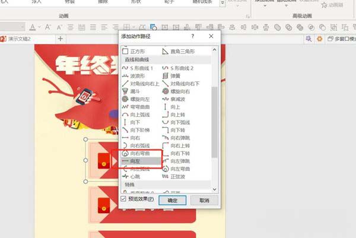Open the 动画刷 animation painter
This screenshot has width=356, height=238.
pos(332,5)
